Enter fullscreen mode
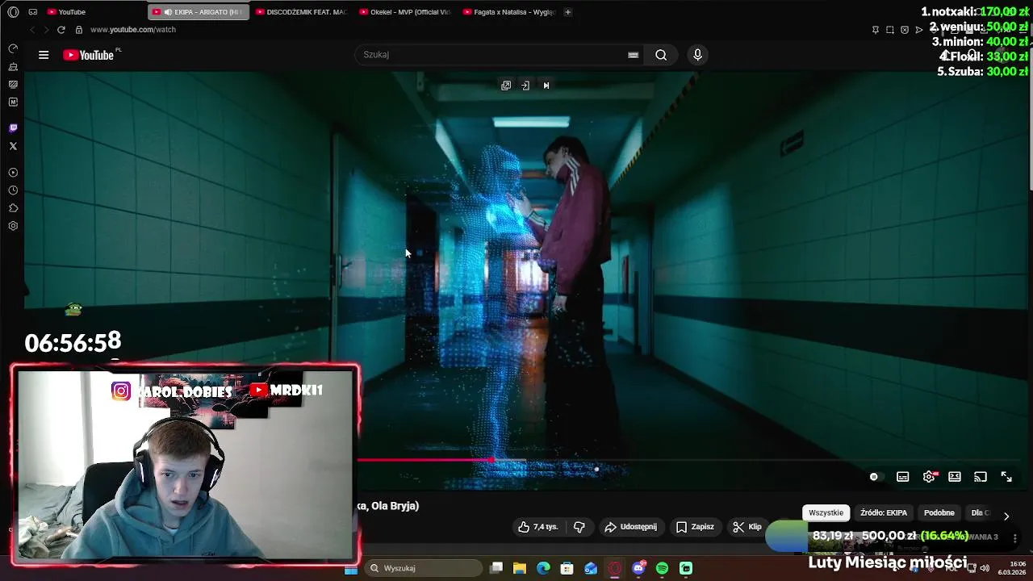The width and height of the screenshot is (1033, 581). coord(1006,477)
